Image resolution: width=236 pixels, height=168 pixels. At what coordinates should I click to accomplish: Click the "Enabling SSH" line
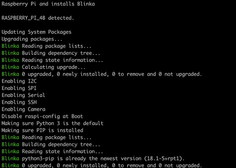[x=18, y=102]
